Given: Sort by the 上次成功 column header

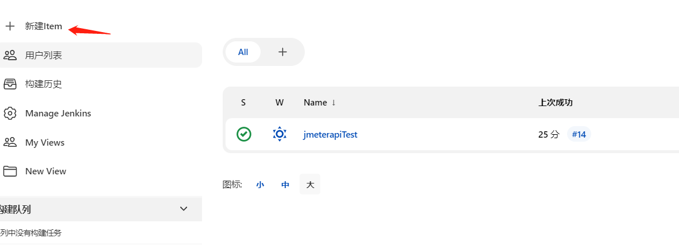Looking at the screenshot, I should point(555,103).
